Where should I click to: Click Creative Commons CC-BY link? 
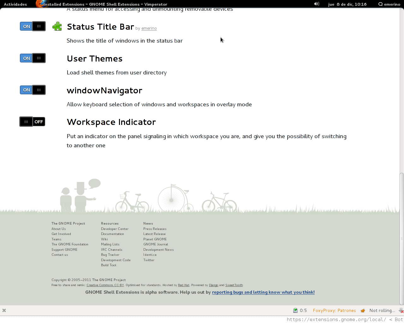[105, 285]
